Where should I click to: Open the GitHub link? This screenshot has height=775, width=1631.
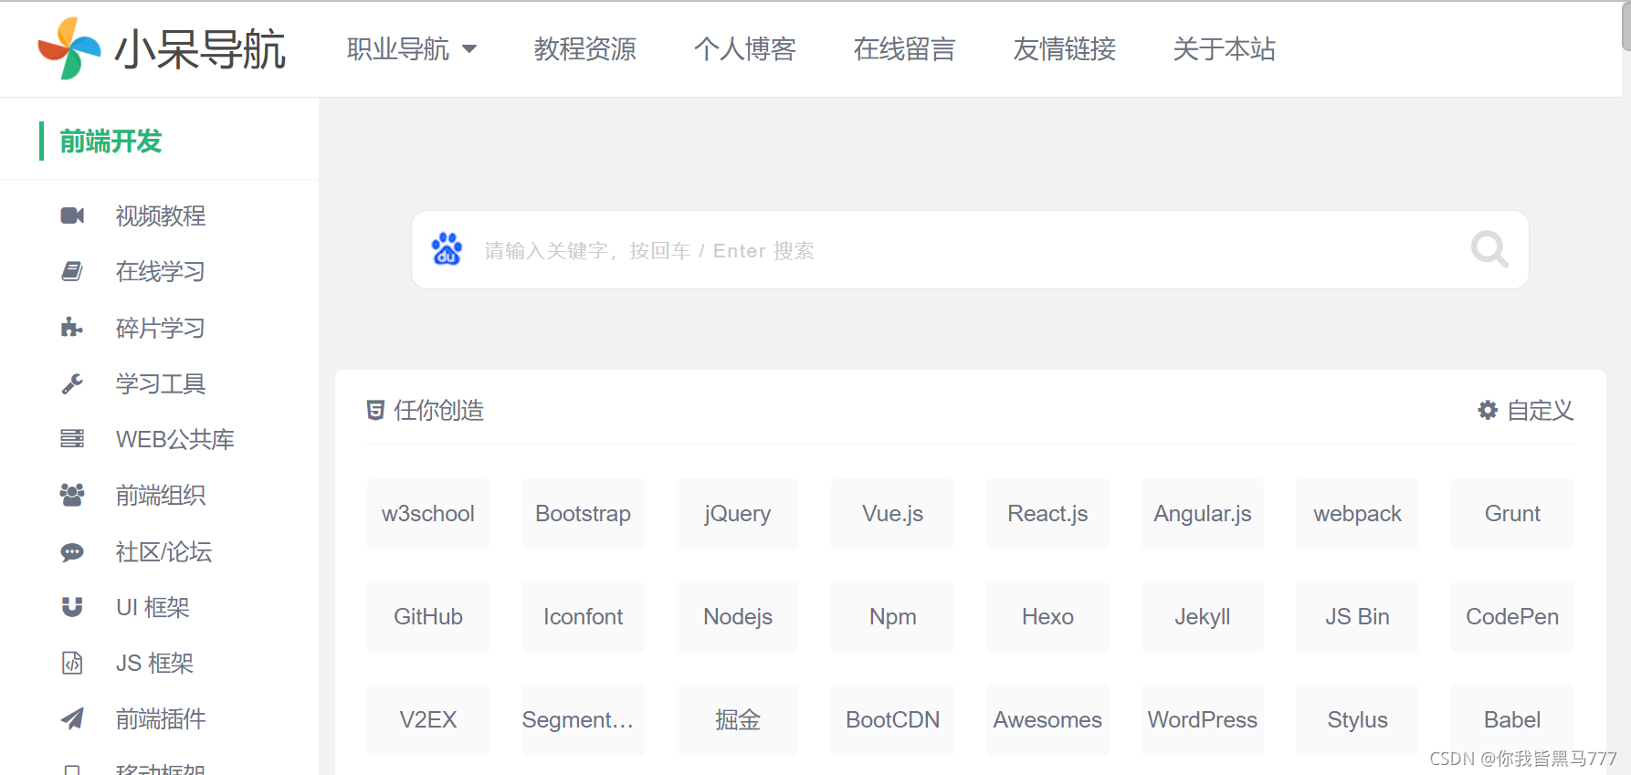pyautogui.click(x=428, y=616)
